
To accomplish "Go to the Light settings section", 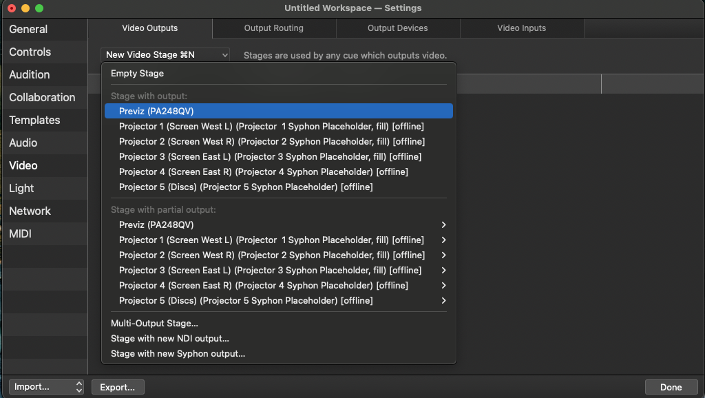I will point(21,188).
